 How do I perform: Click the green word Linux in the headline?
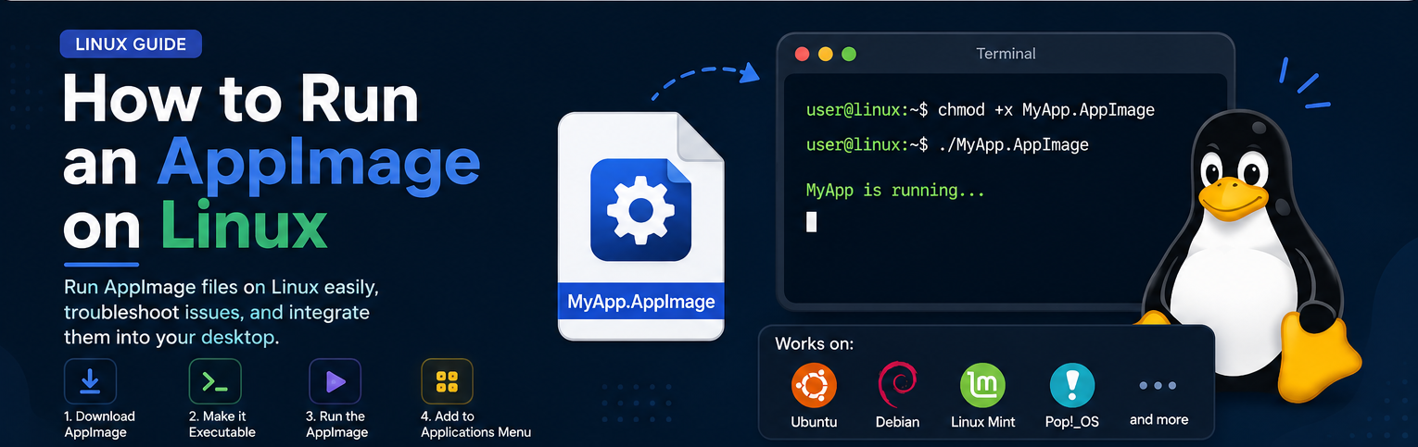coord(244,224)
